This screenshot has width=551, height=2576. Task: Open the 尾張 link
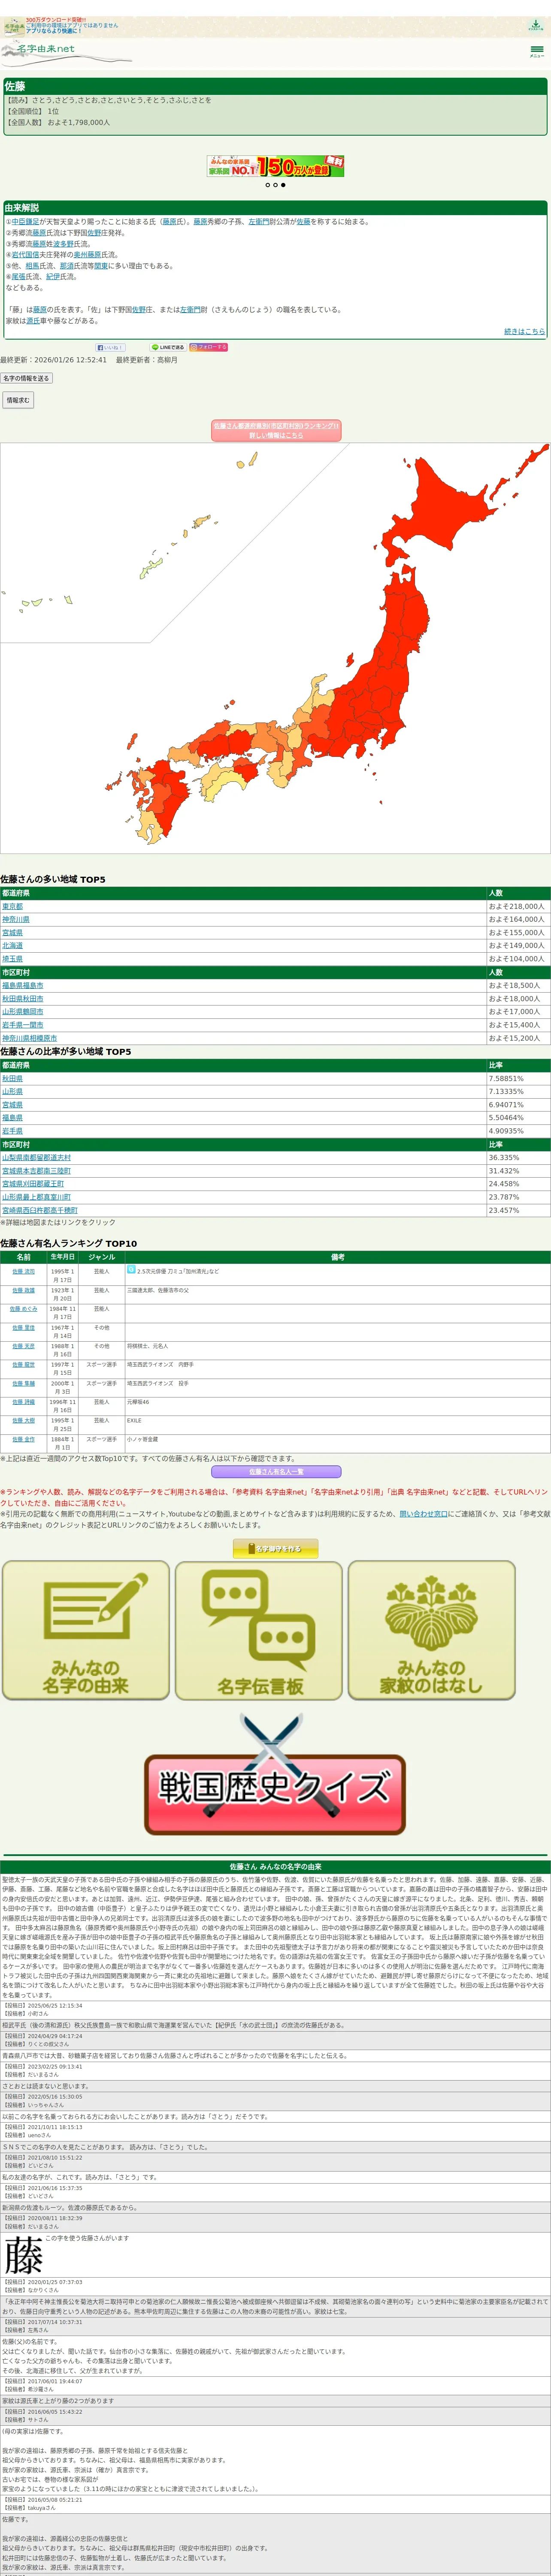point(19,277)
